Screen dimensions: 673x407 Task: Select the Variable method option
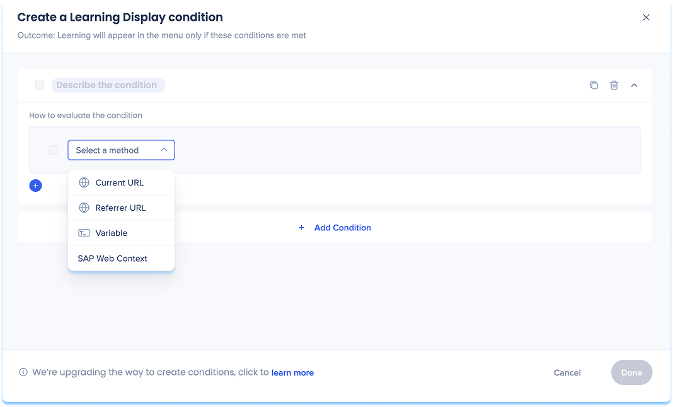tap(112, 233)
